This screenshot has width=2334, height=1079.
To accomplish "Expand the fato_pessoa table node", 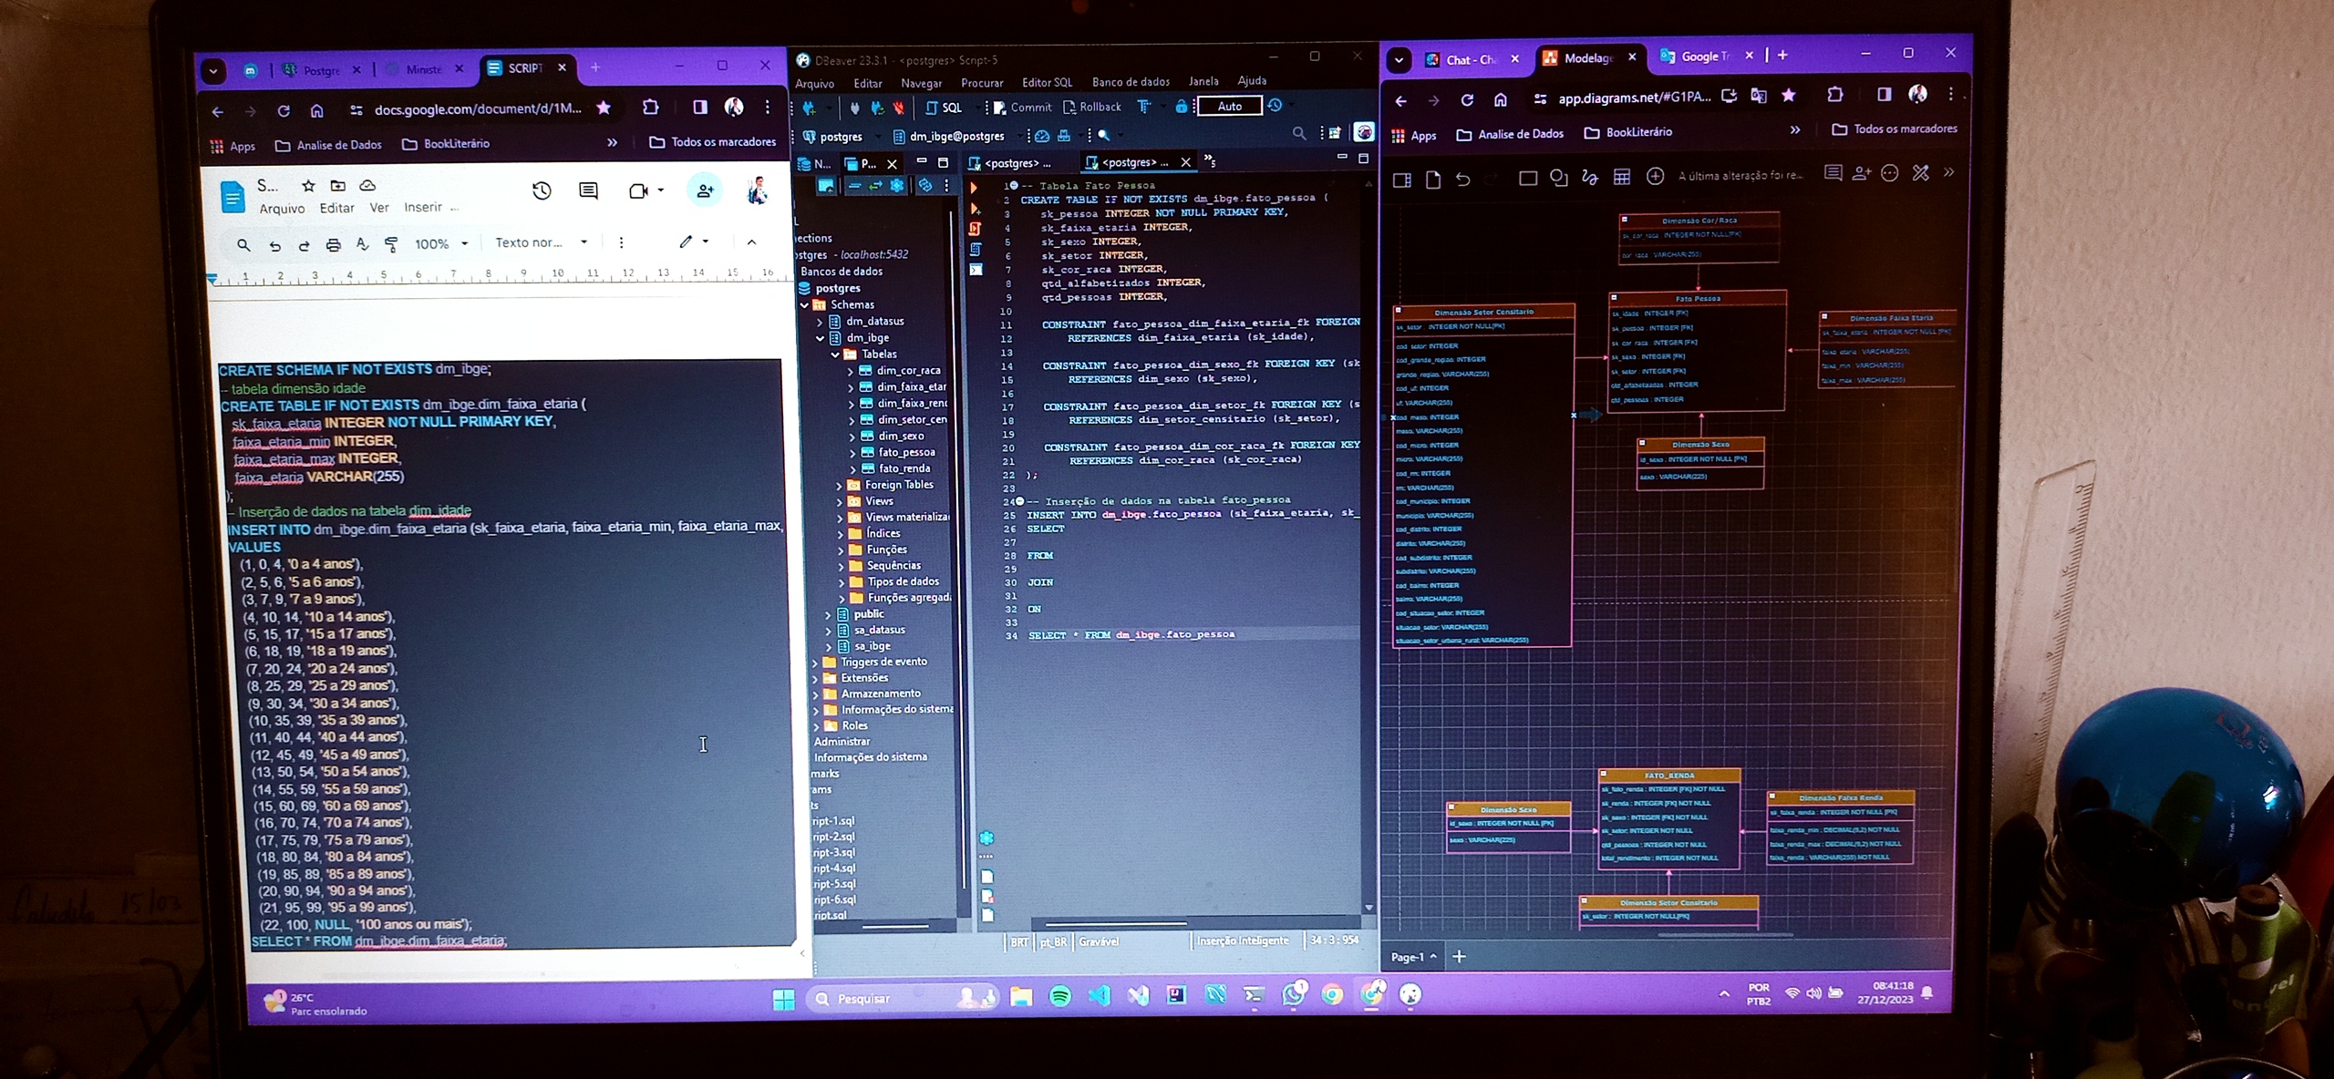I will click(852, 453).
